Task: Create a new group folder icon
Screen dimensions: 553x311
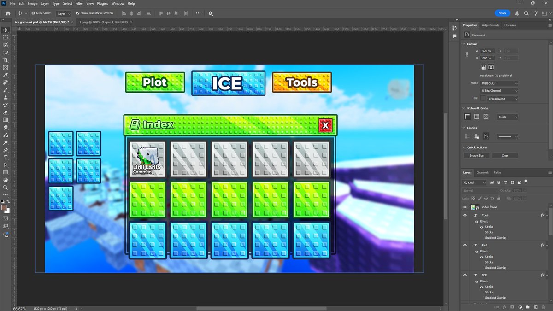Action: click(x=528, y=307)
